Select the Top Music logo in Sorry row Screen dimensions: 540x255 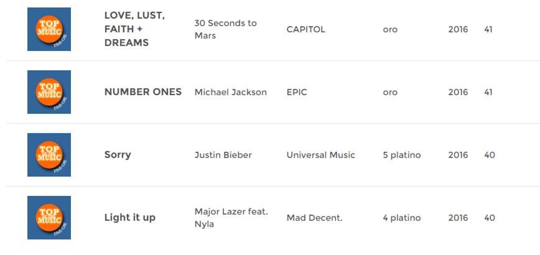click(x=49, y=155)
